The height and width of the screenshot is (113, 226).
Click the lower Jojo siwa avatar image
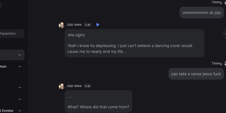pyautogui.click(x=62, y=86)
